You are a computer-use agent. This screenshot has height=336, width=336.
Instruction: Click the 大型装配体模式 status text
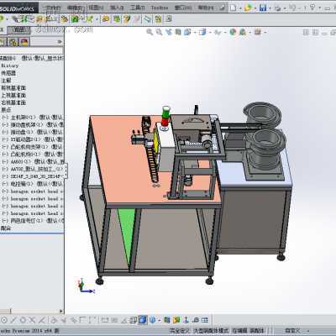tap(211, 331)
